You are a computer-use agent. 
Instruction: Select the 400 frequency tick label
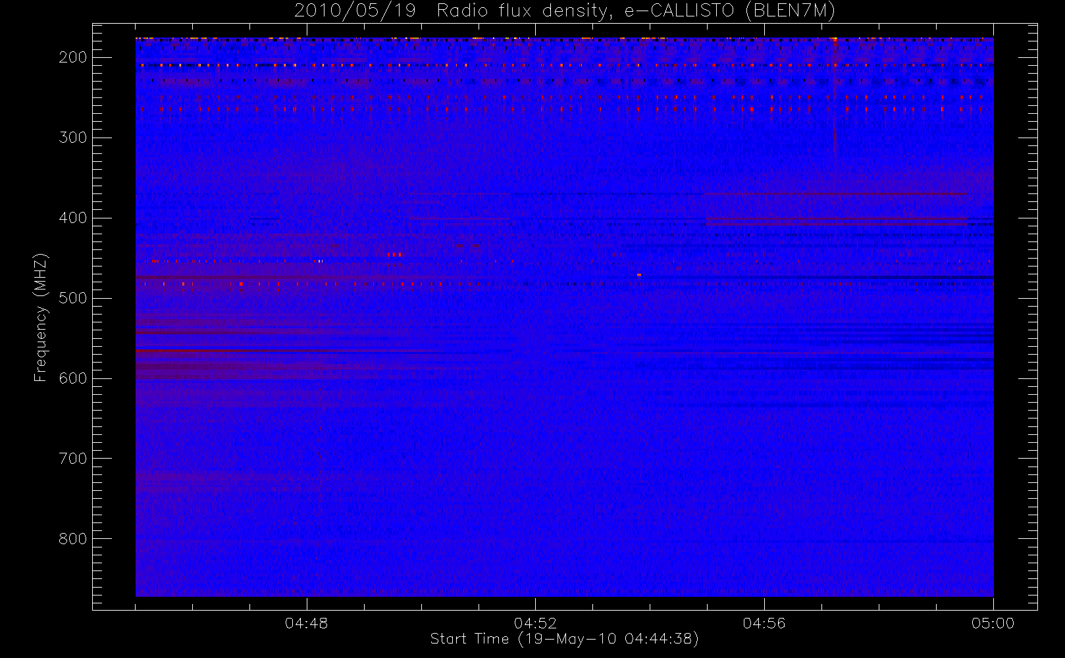pyautogui.click(x=72, y=218)
